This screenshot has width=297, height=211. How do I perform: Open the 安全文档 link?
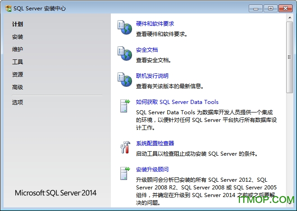pos(147,50)
